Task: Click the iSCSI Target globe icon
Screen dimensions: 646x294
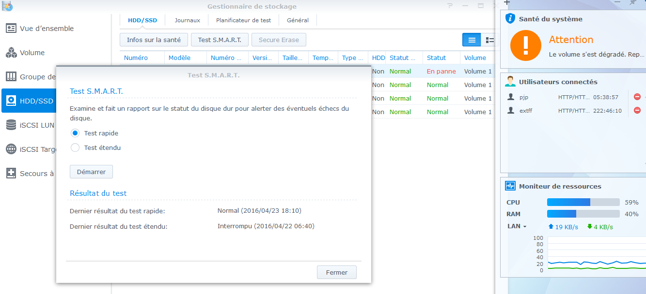Action: [11, 149]
